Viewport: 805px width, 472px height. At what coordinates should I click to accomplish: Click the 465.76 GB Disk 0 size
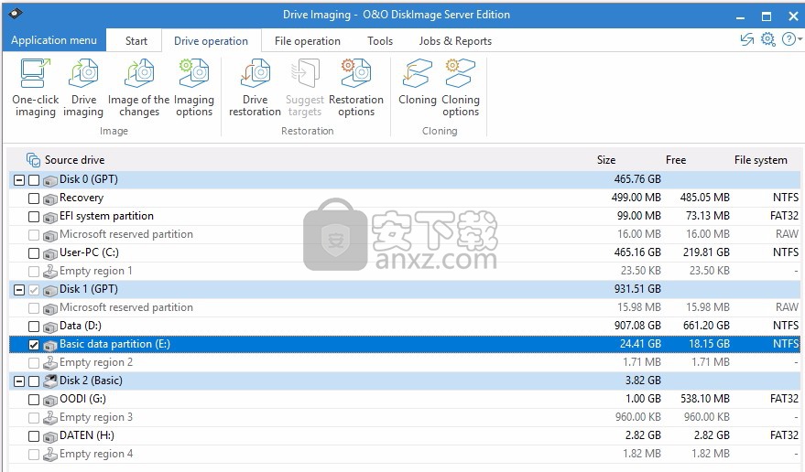coord(637,179)
